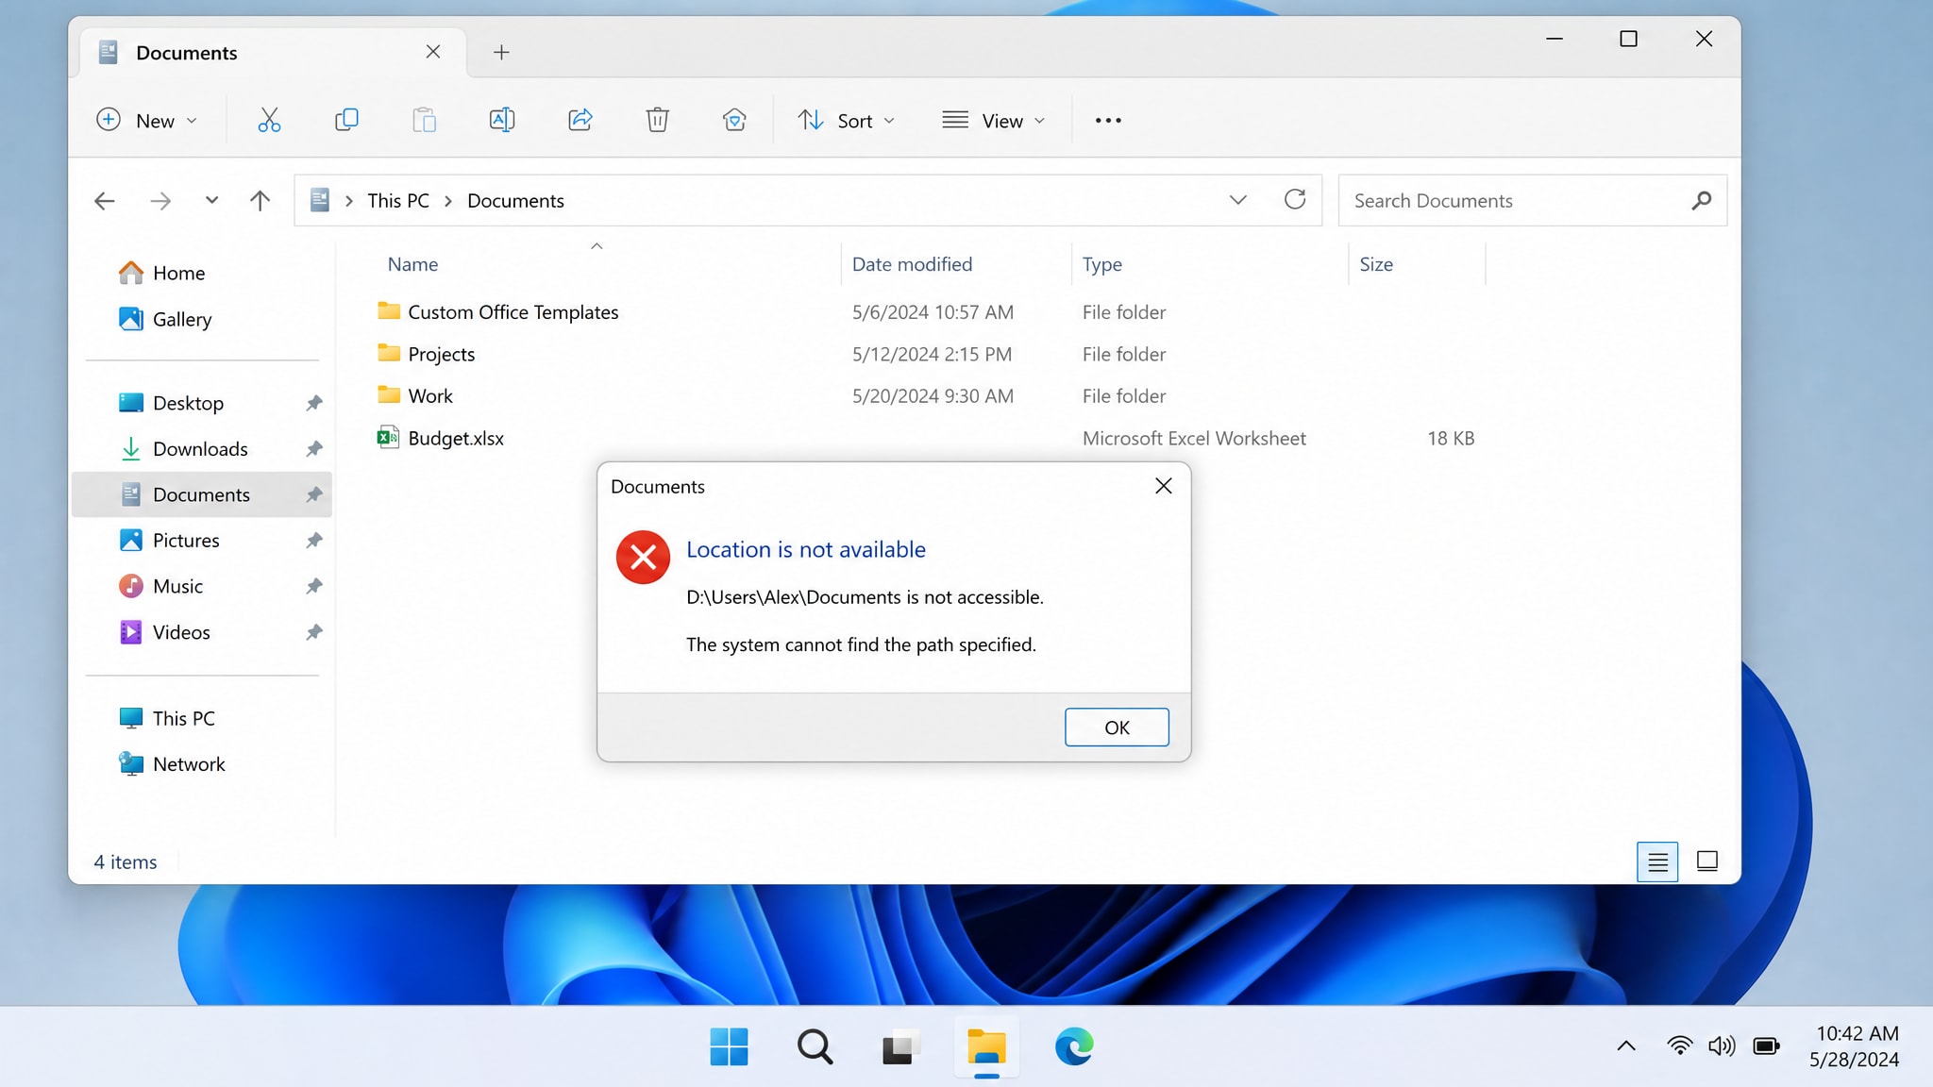The height and width of the screenshot is (1087, 1933).
Task: Go back with the left arrow
Action: [105, 200]
